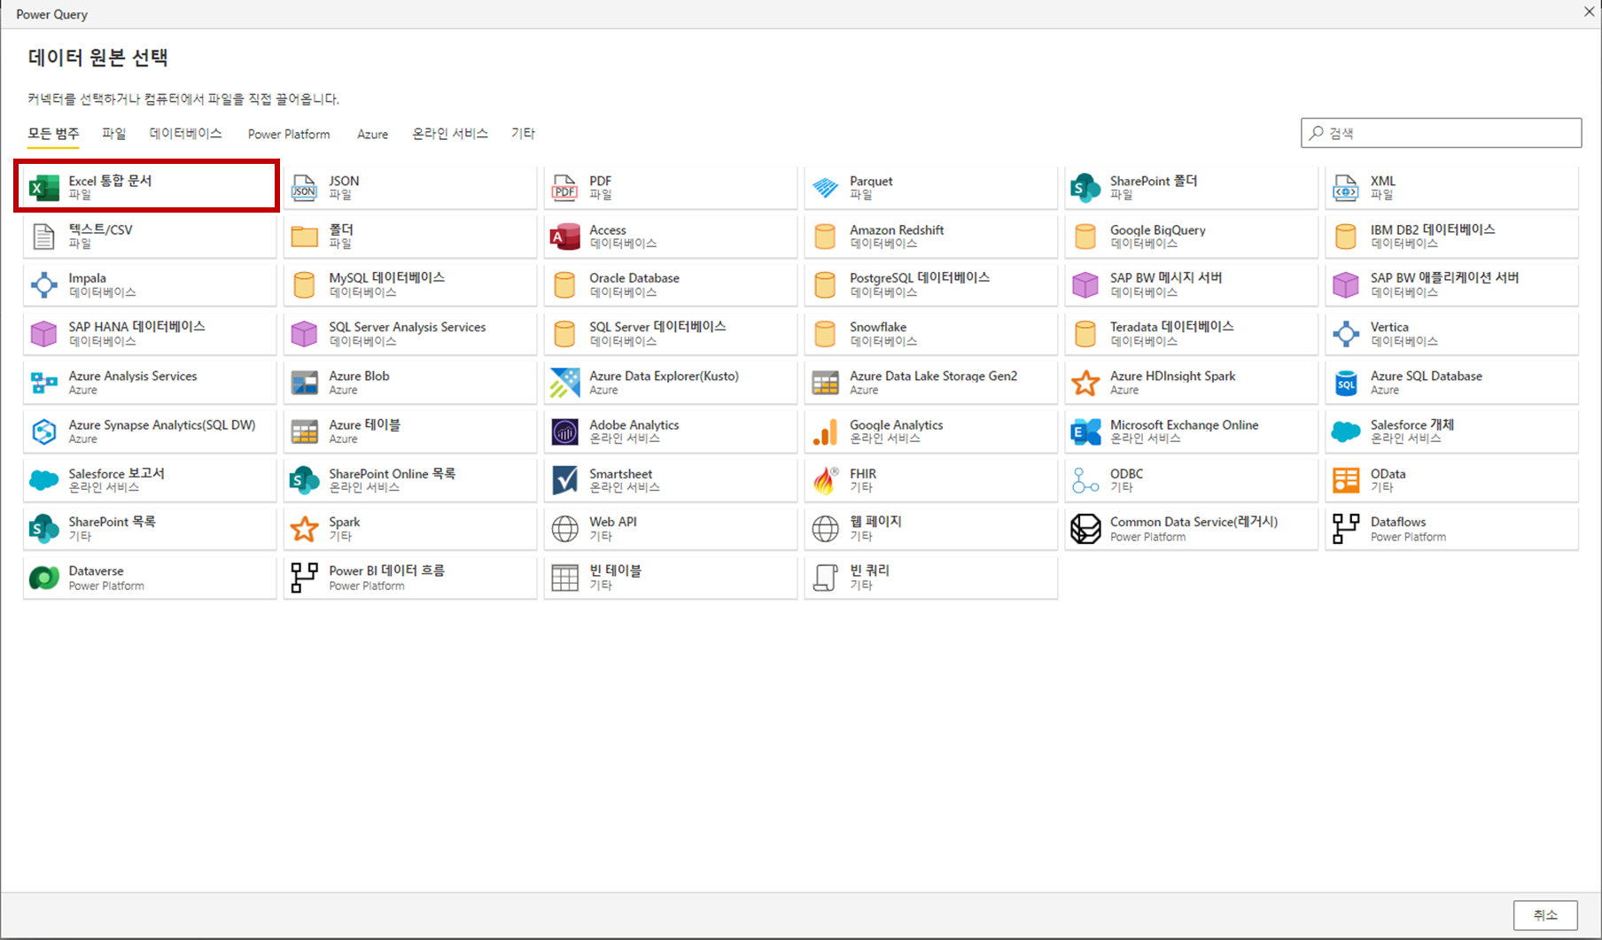Choose the JSON file connector icon
This screenshot has height=940, width=1602.
(x=305, y=188)
